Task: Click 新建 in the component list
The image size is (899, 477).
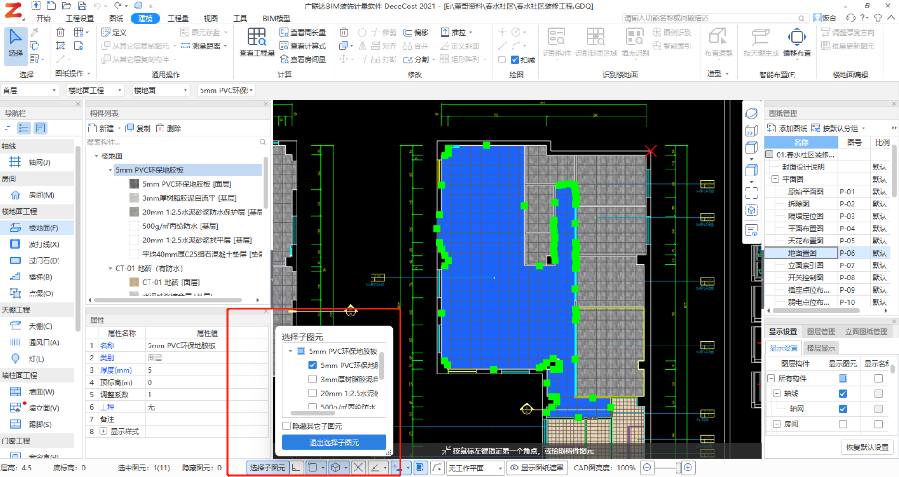Action: pyautogui.click(x=101, y=128)
